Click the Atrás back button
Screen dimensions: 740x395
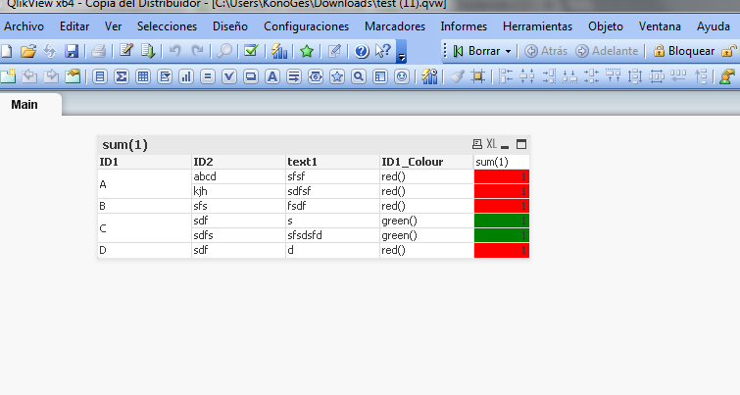[546, 51]
